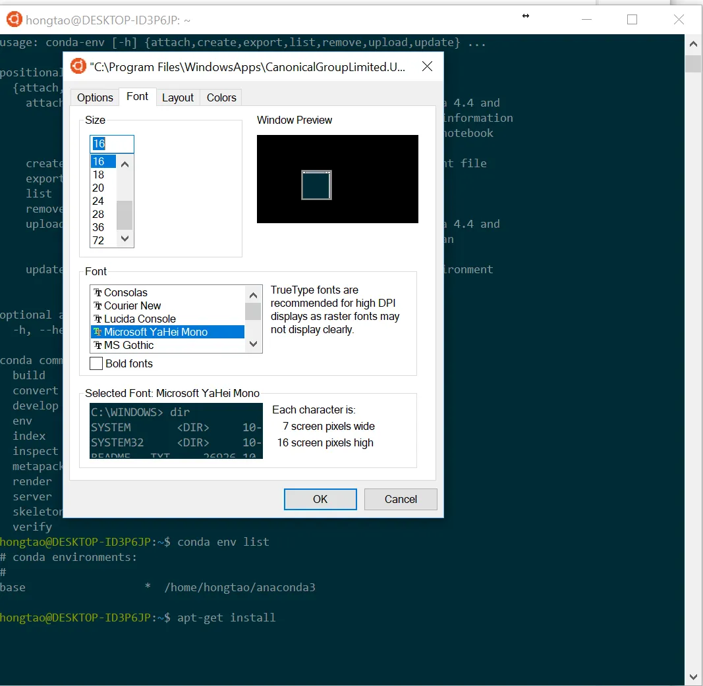
Task: Select font size 24 in the list
Action: pos(99,201)
